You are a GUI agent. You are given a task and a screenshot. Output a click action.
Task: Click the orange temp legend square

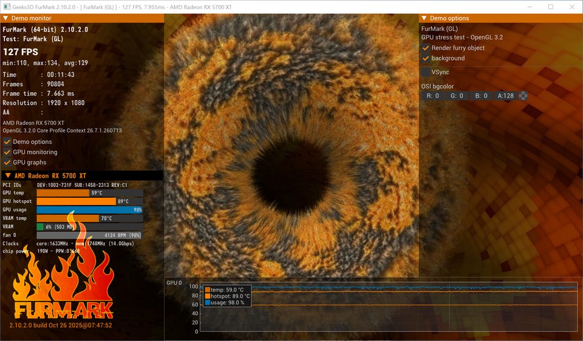coord(208,290)
